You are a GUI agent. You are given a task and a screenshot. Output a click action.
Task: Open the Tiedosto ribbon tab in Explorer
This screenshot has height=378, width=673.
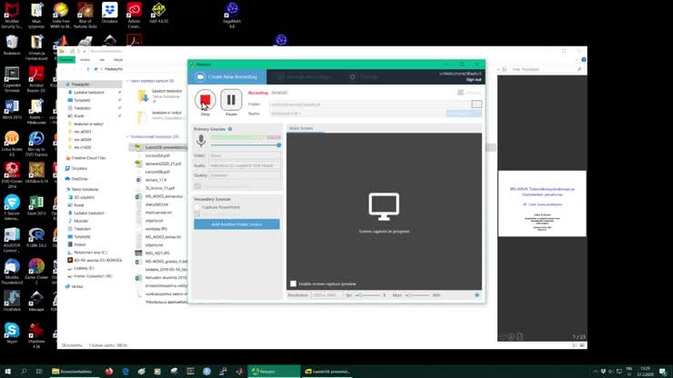66,60
